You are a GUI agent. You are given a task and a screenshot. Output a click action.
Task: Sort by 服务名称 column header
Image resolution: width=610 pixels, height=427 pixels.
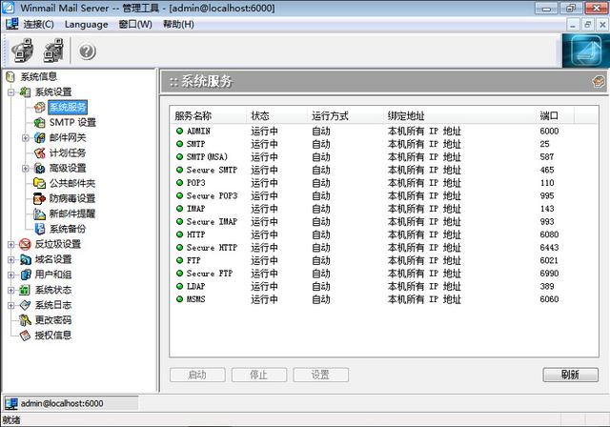(208, 116)
